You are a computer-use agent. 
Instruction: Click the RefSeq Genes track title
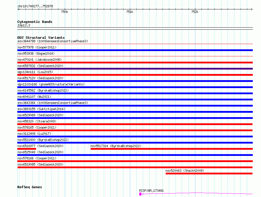(x=30, y=187)
